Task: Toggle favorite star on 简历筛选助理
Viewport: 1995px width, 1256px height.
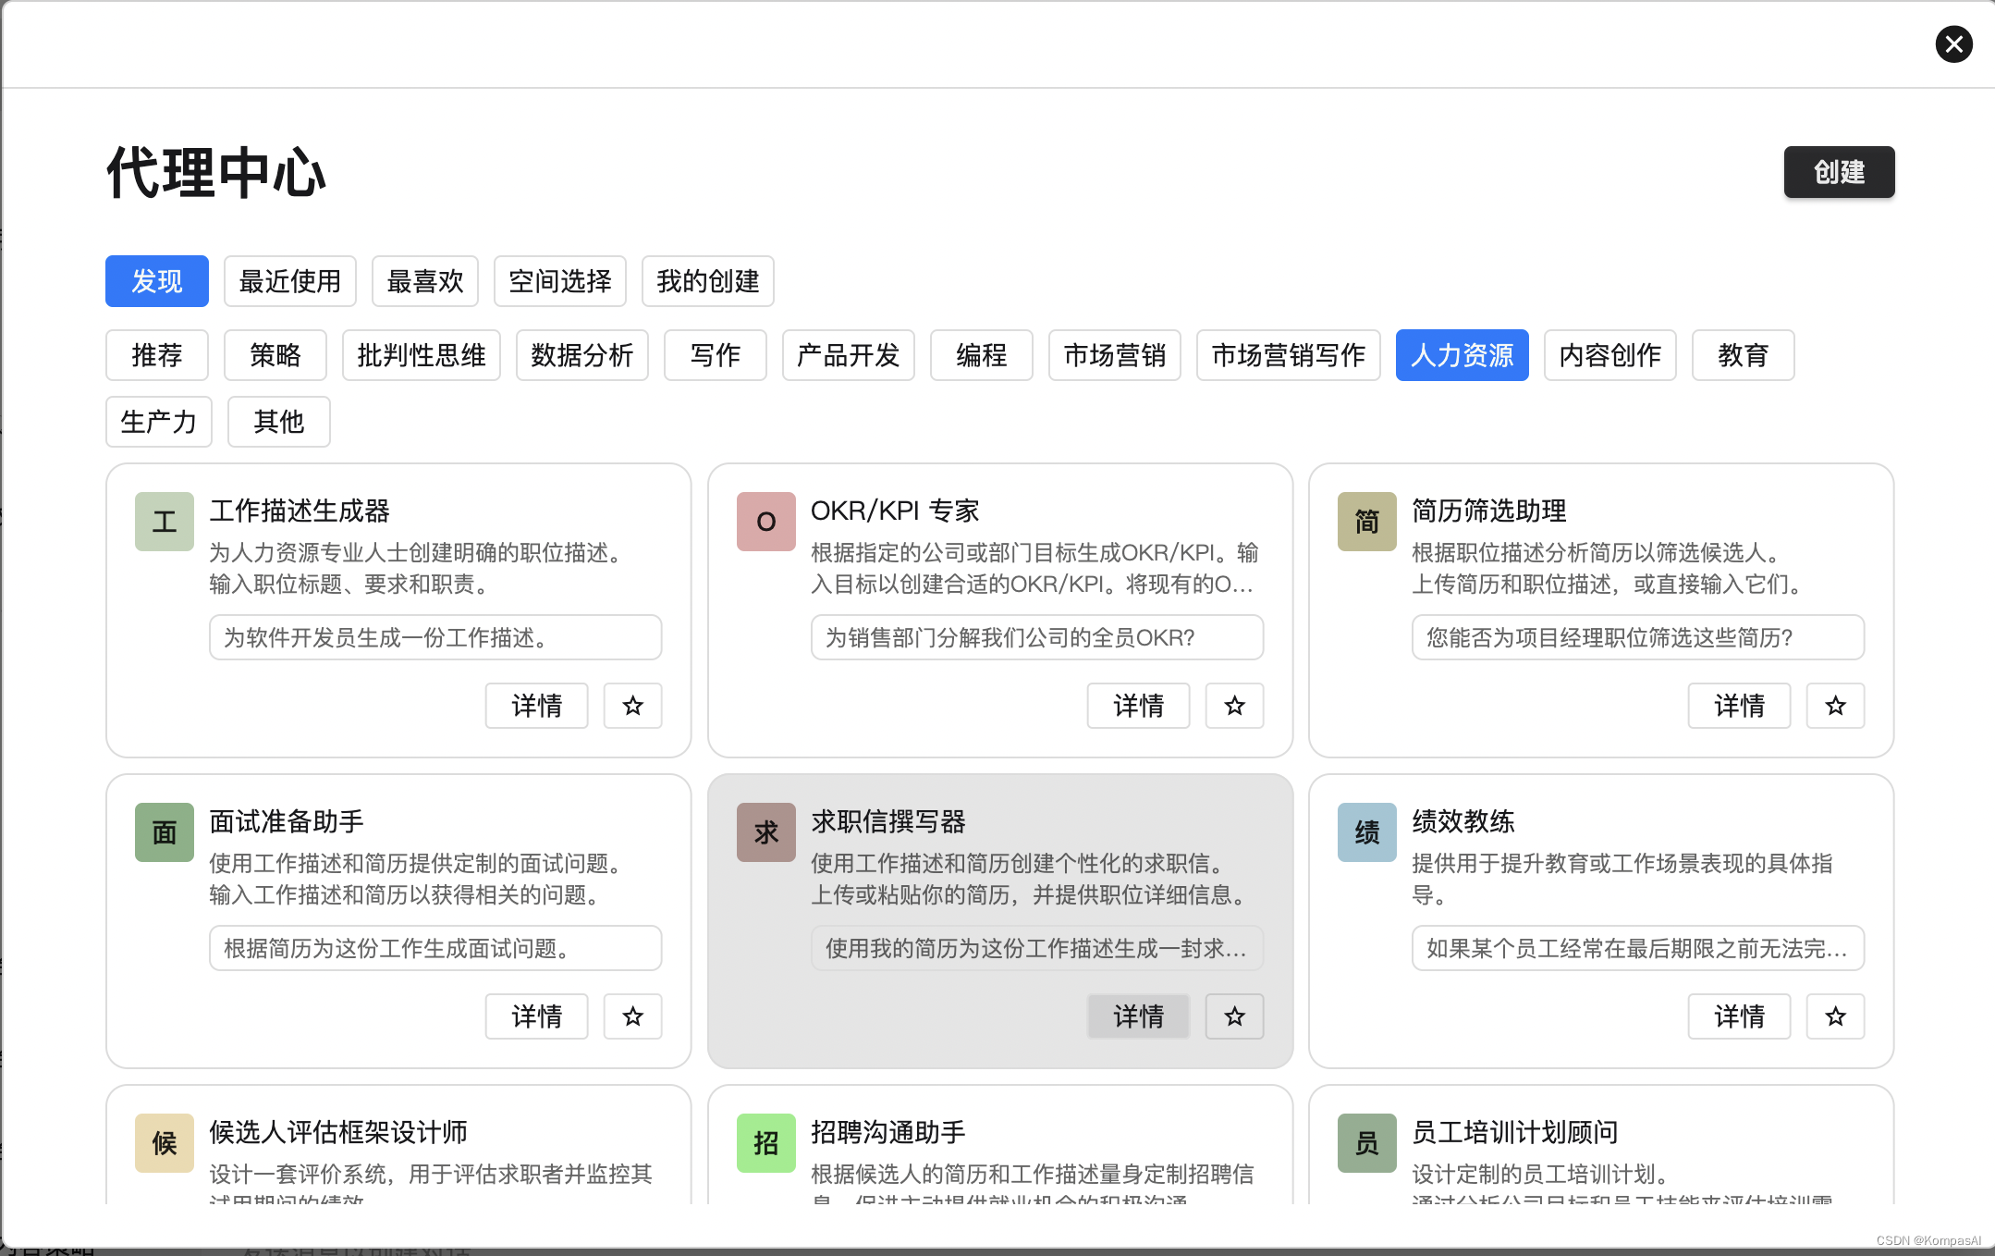Action: [1835, 706]
